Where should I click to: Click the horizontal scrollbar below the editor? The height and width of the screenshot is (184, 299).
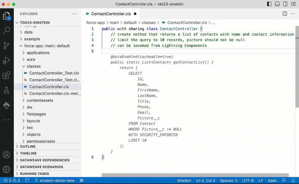tap(193, 175)
